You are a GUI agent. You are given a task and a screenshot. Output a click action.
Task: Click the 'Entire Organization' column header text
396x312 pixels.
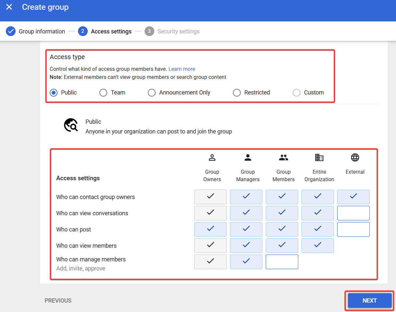point(319,176)
